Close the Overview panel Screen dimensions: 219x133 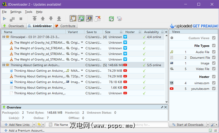165,107
